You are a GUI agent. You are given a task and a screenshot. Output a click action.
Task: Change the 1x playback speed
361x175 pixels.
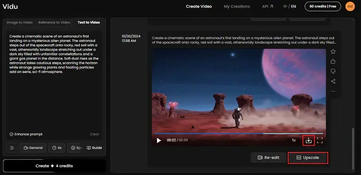294,140
